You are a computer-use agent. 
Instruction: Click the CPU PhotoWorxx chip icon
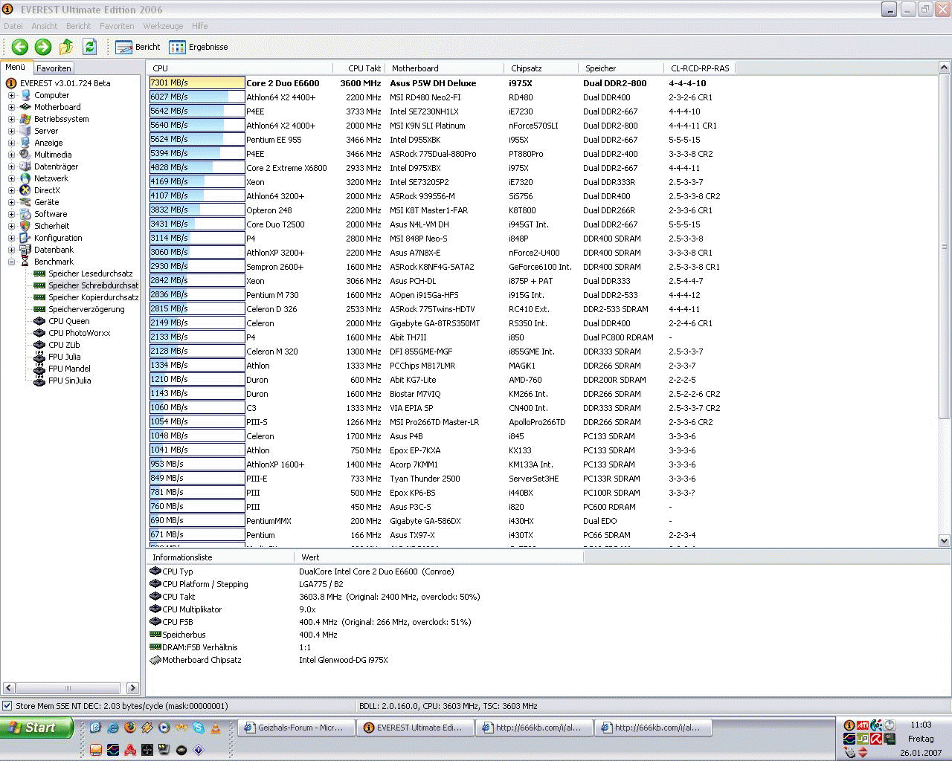[x=39, y=333]
